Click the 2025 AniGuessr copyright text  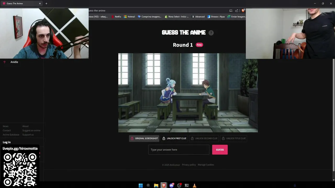pos(171,165)
